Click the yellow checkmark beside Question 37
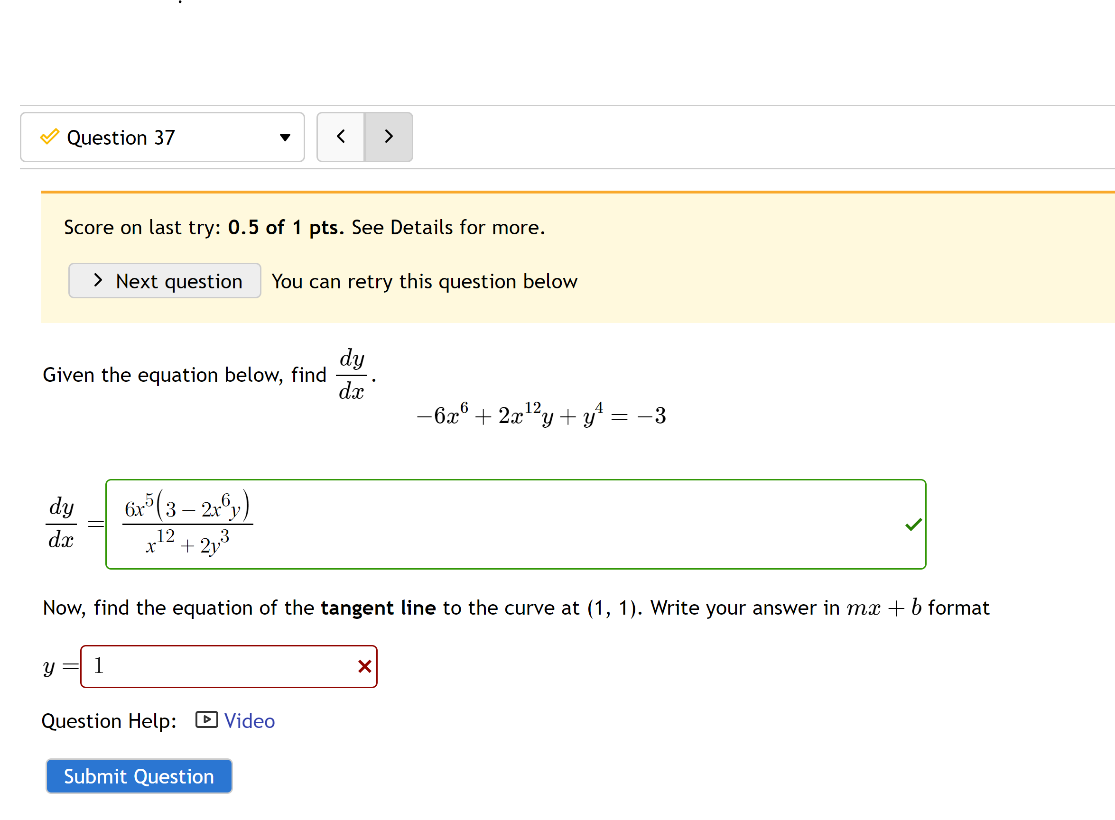The height and width of the screenshot is (820, 1115). (49, 137)
